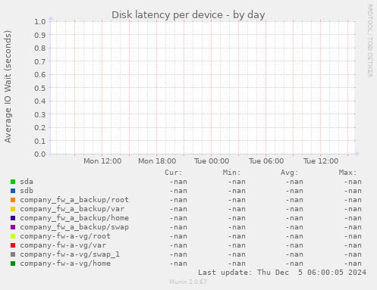
Task: Click the Min: column header
Action: click(231, 173)
